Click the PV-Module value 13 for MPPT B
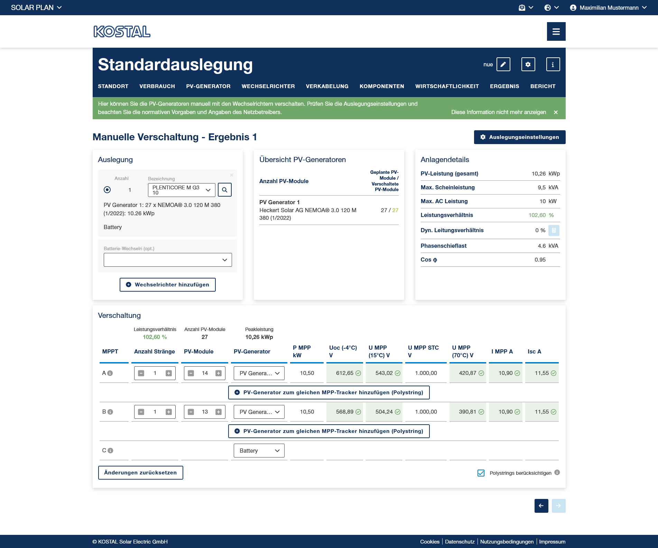This screenshot has width=658, height=548. coord(205,412)
